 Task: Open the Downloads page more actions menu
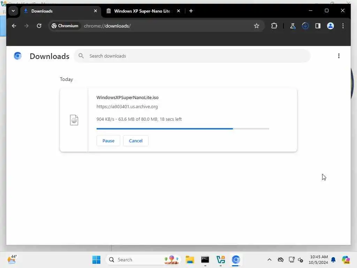[339, 56]
